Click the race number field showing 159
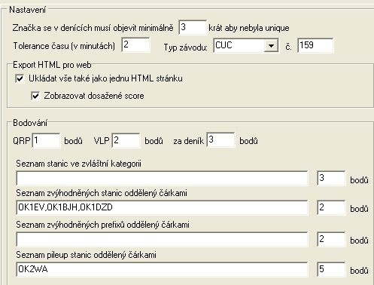The image size is (374, 285). click(x=315, y=45)
